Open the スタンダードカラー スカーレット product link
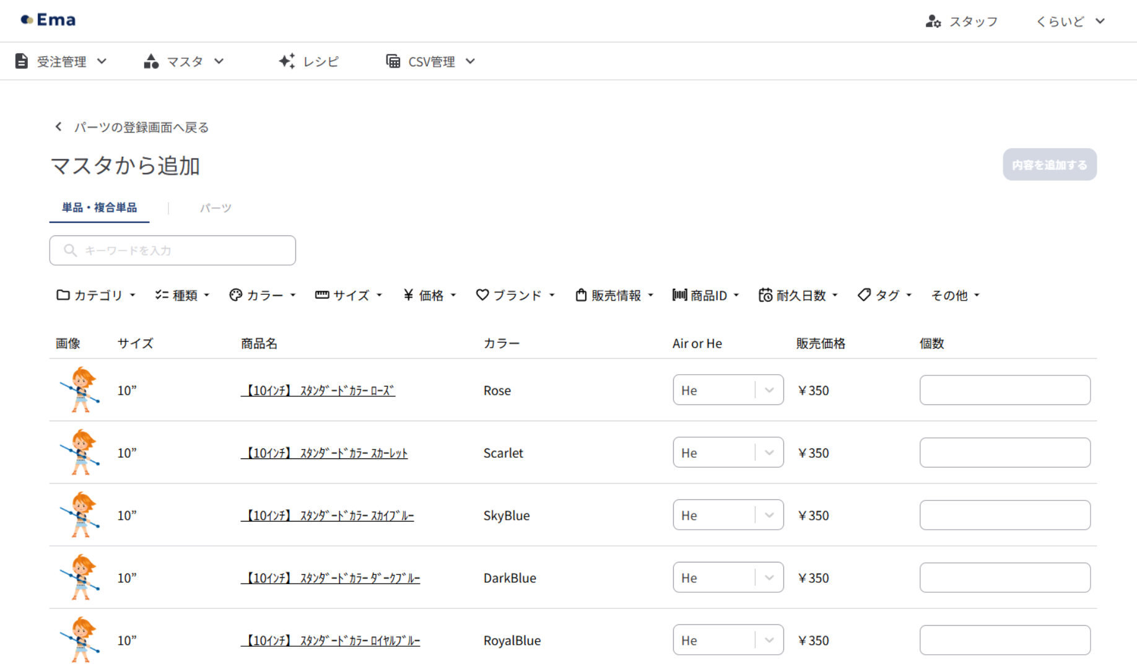The image size is (1137, 669). (325, 453)
